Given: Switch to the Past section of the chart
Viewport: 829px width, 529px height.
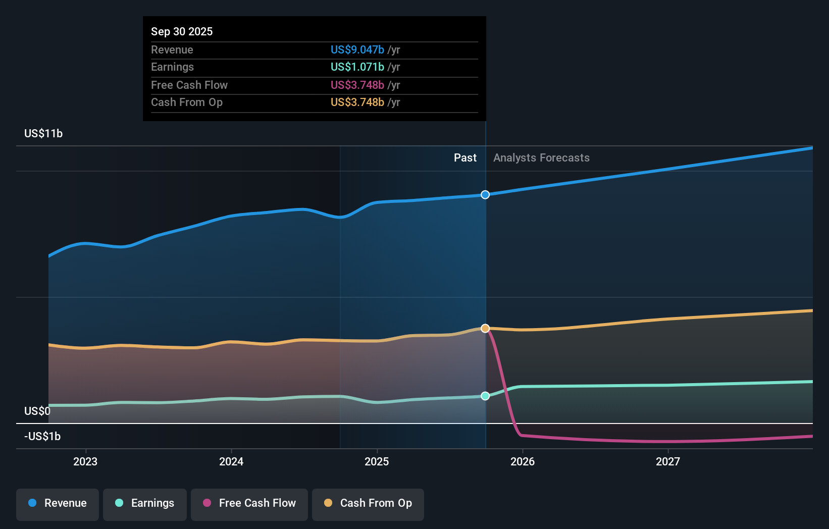Looking at the screenshot, I should tap(465, 157).
